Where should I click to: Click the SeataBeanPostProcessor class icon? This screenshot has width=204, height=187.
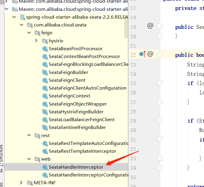[45, 49]
